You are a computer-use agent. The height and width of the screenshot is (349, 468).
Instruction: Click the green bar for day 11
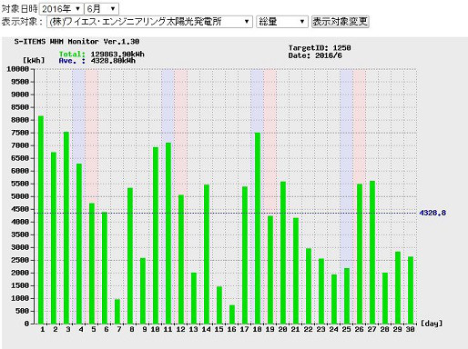[168, 234]
